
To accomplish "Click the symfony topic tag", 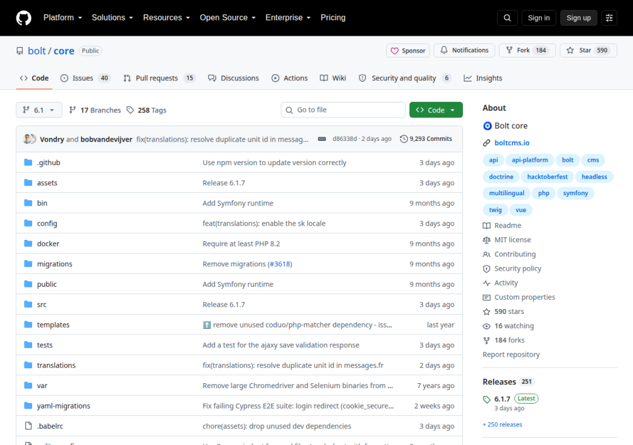I will 576,193.
